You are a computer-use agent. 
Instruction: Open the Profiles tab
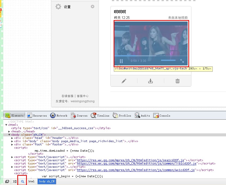122,116
